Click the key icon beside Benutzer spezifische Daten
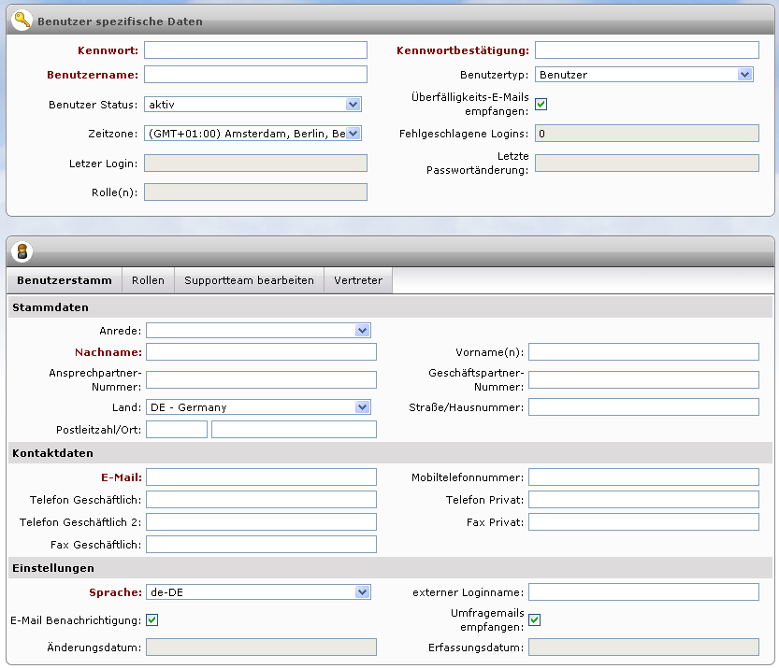The height and width of the screenshot is (669, 779). [22, 21]
